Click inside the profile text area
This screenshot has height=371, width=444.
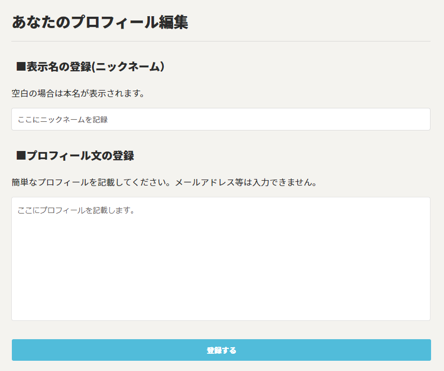[x=221, y=259]
